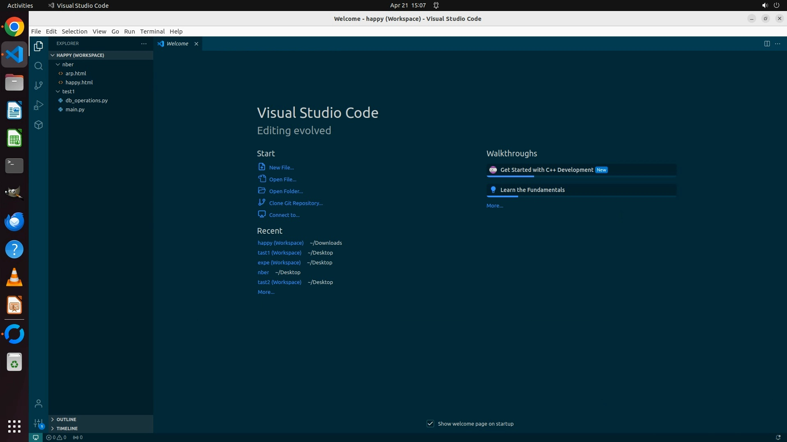The width and height of the screenshot is (787, 442).
Task: Open the Terminal menu
Action: [x=152, y=32]
